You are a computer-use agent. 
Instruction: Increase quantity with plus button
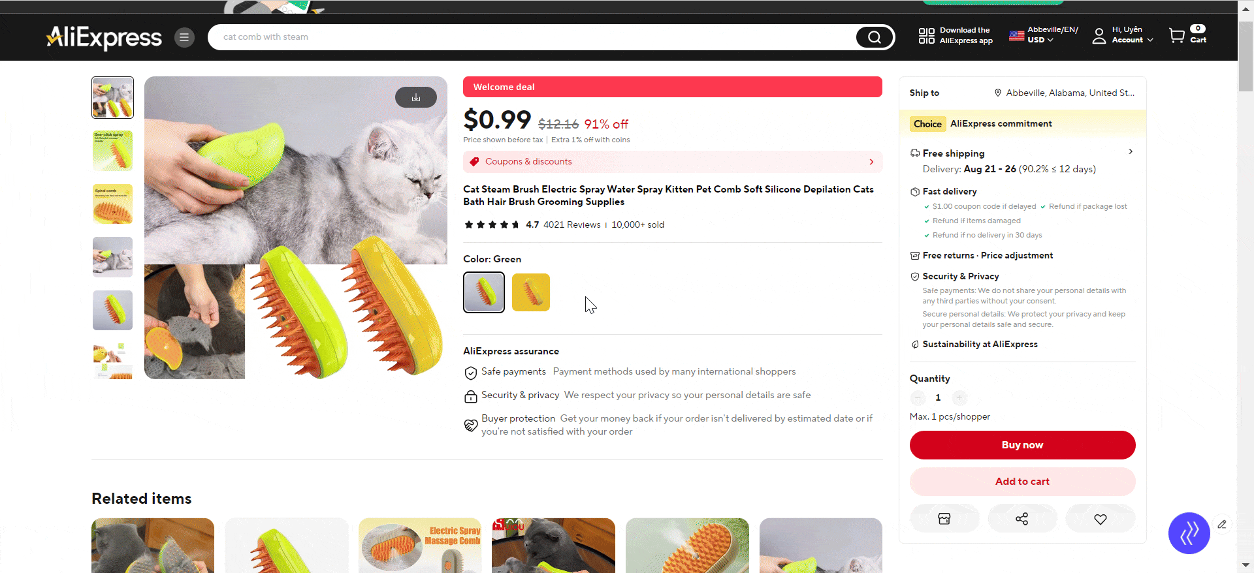click(959, 397)
